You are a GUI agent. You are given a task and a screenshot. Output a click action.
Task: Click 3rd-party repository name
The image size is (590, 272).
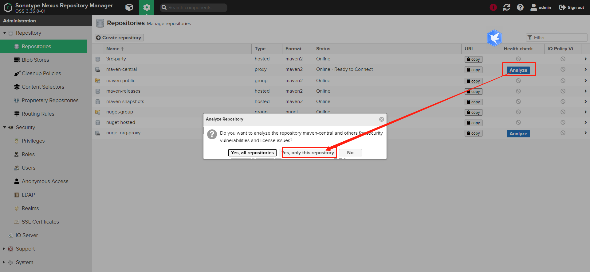(116, 59)
